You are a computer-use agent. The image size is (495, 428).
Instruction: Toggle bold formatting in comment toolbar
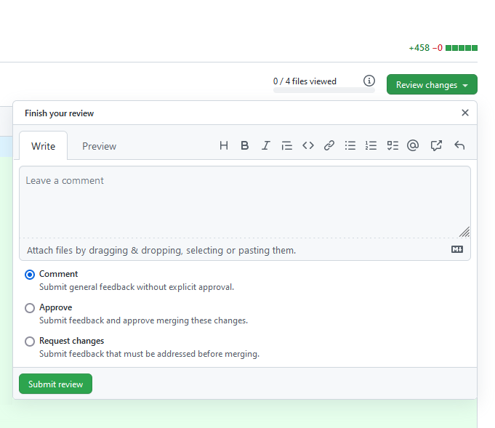pyautogui.click(x=245, y=145)
